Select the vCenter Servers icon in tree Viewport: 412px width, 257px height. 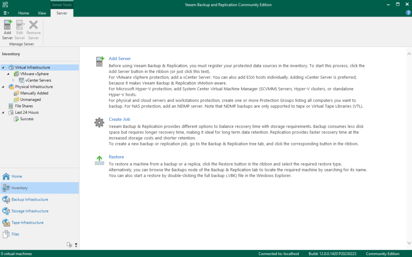point(22,80)
